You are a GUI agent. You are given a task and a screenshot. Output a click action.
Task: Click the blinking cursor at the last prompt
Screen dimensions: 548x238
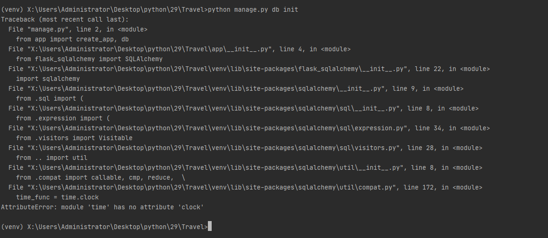point(210,226)
